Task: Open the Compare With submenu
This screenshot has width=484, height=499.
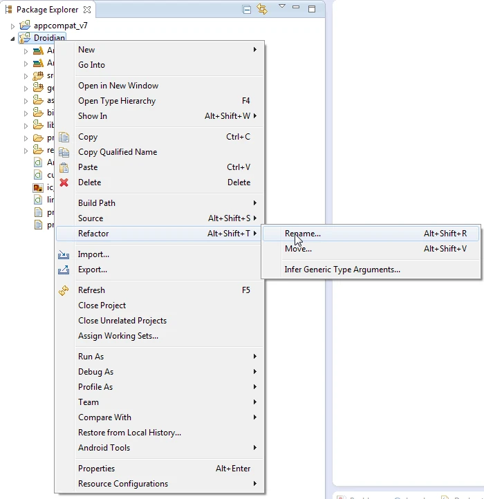Action: click(160, 417)
